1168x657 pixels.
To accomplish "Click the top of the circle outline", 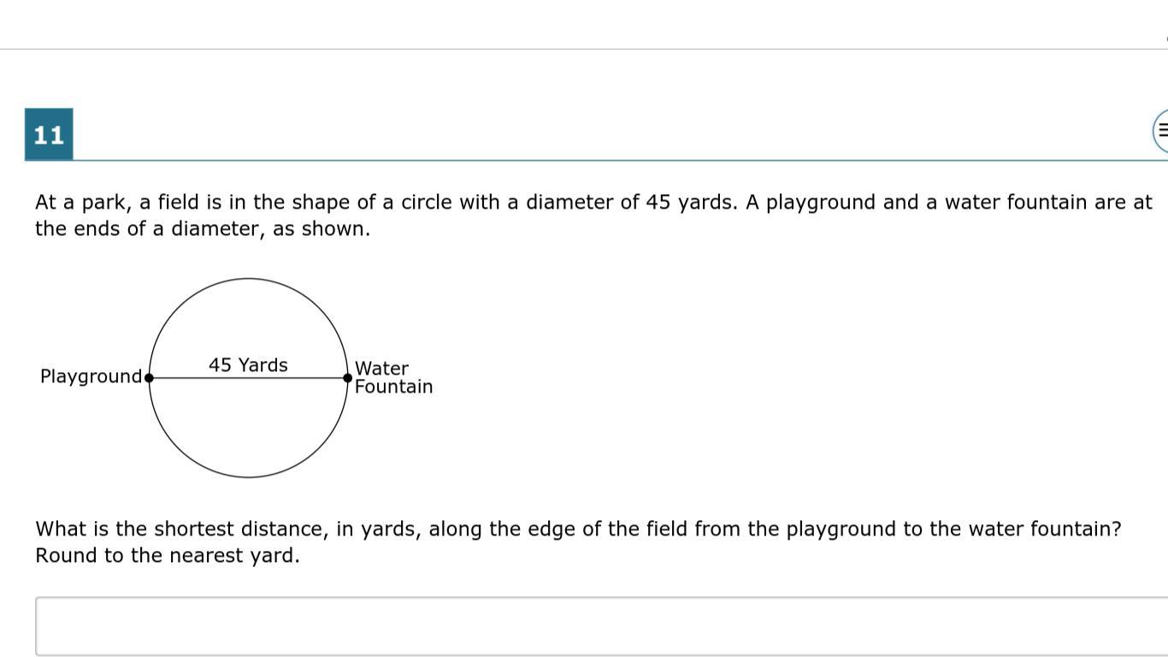I will (248, 278).
